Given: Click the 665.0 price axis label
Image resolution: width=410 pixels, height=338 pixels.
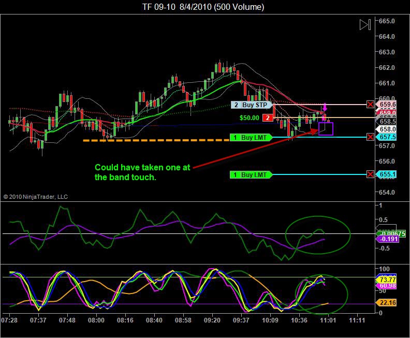Looking at the screenshot, I should [x=387, y=21].
